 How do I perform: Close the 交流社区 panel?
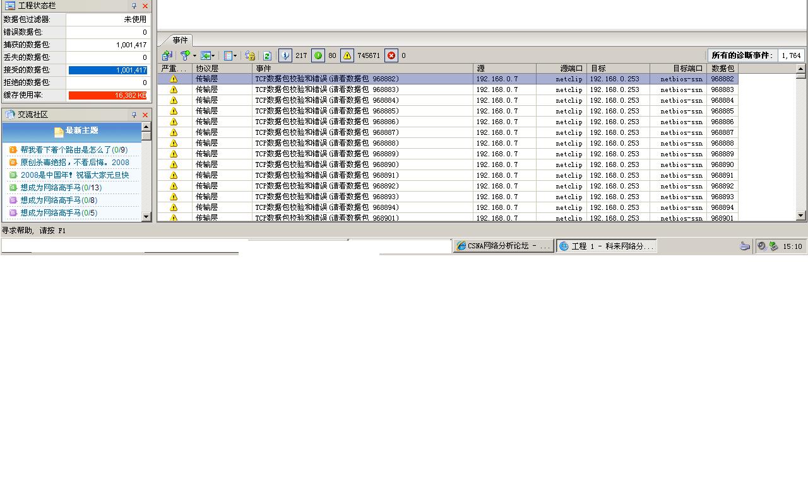click(x=145, y=115)
